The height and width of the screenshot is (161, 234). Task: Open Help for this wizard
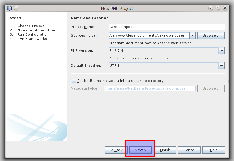point(214,150)
